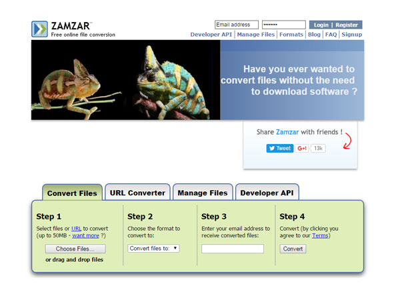The width and height of the screenshot is (400, 300).
Task: Click the Tweet button with bird icon
Action: tap(280, 148)
